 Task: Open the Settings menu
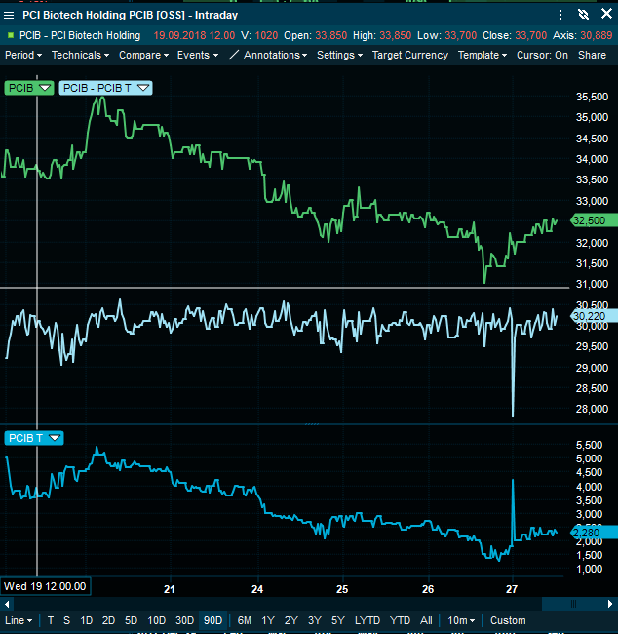[339, 55]
